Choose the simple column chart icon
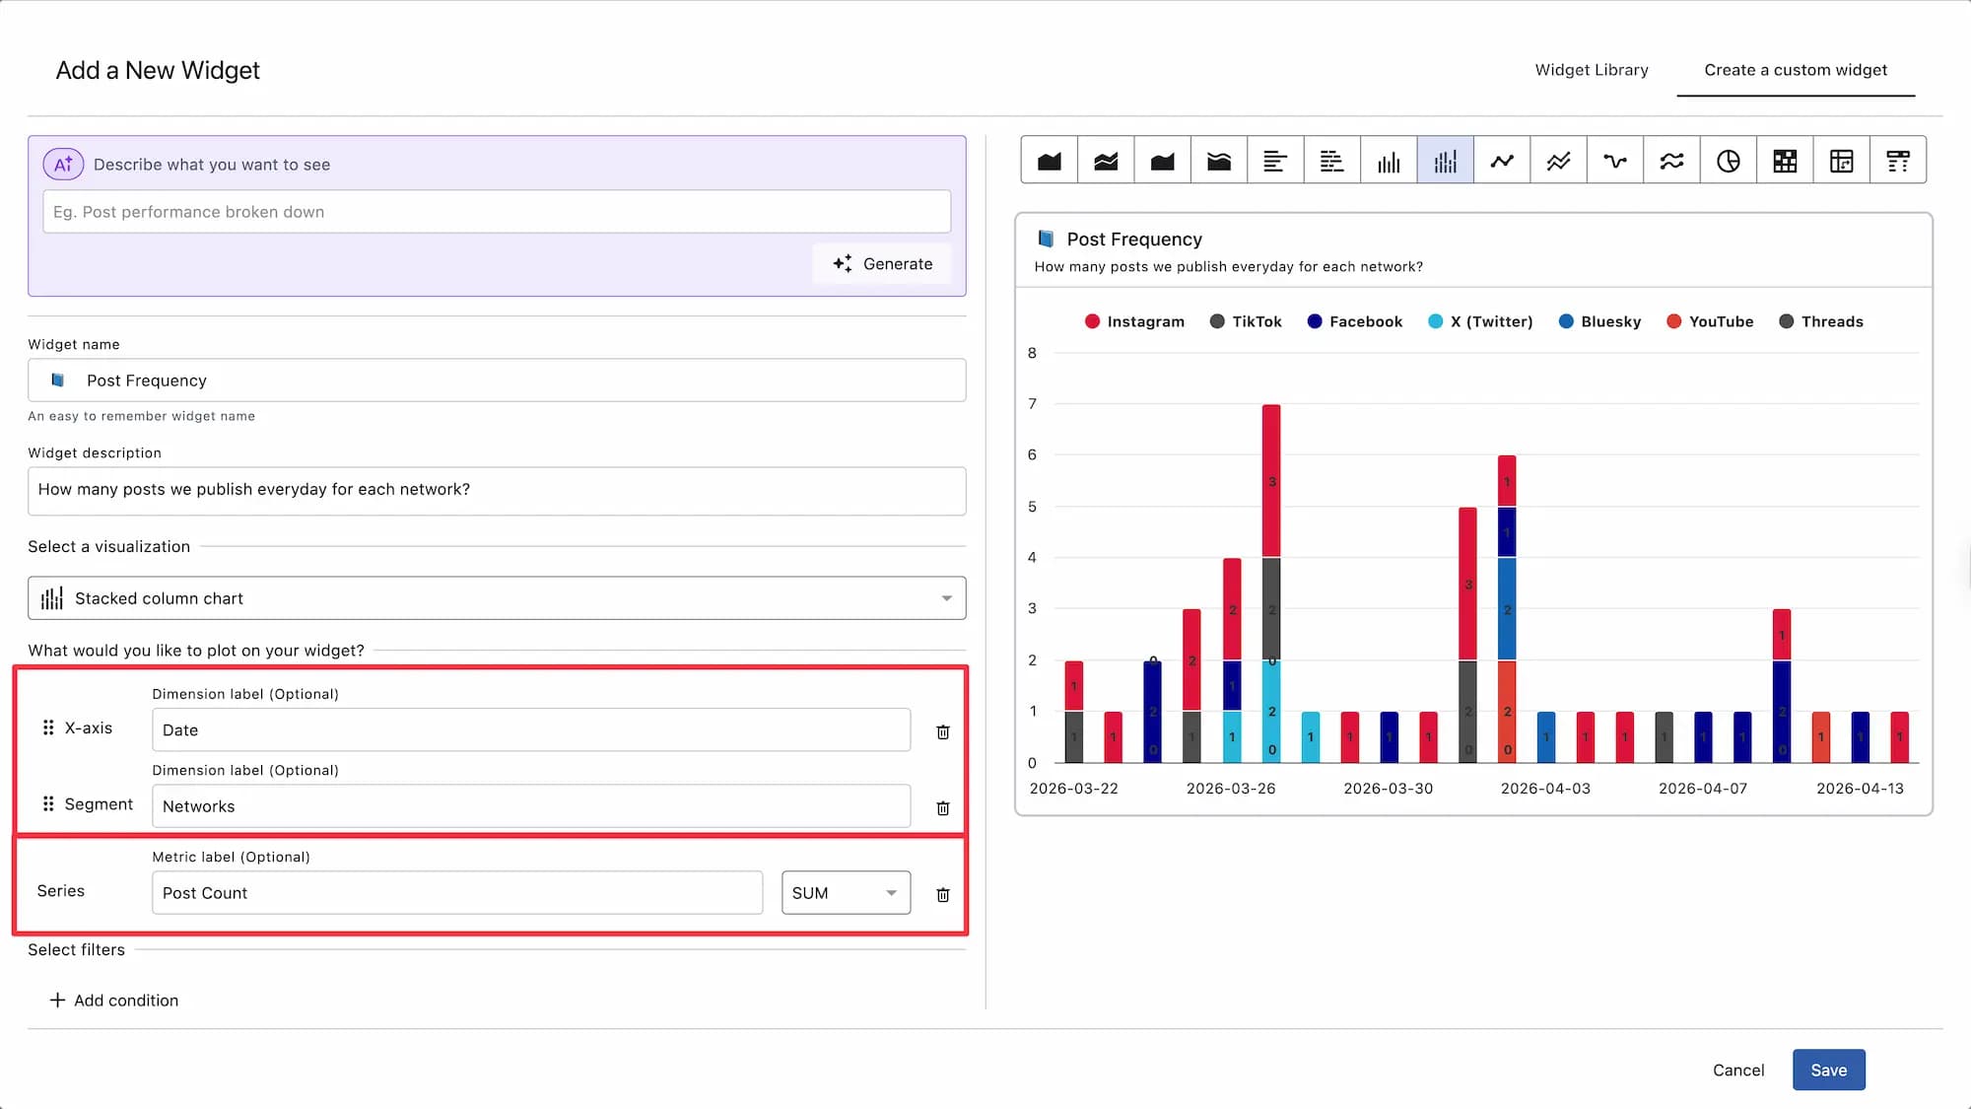1971x1109 pixels. (x=1389, y=161)
